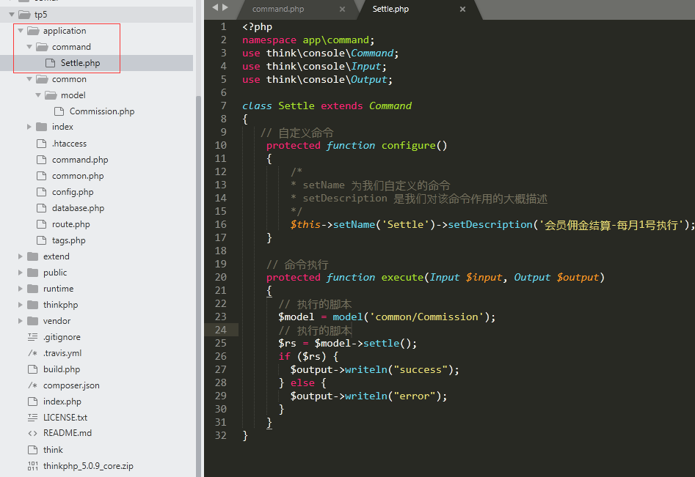This screenshot has height=477, width=695.
Task: Click the Settle.php file icon in sidebar
Action: 50,63
